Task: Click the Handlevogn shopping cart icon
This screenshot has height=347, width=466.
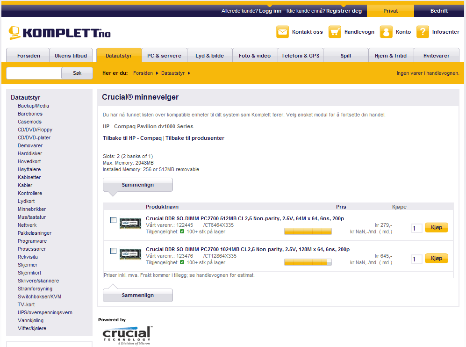Action: [x=335, y=32]
